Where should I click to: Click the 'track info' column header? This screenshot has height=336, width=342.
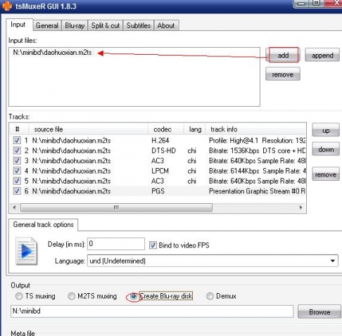coord(255,129)
